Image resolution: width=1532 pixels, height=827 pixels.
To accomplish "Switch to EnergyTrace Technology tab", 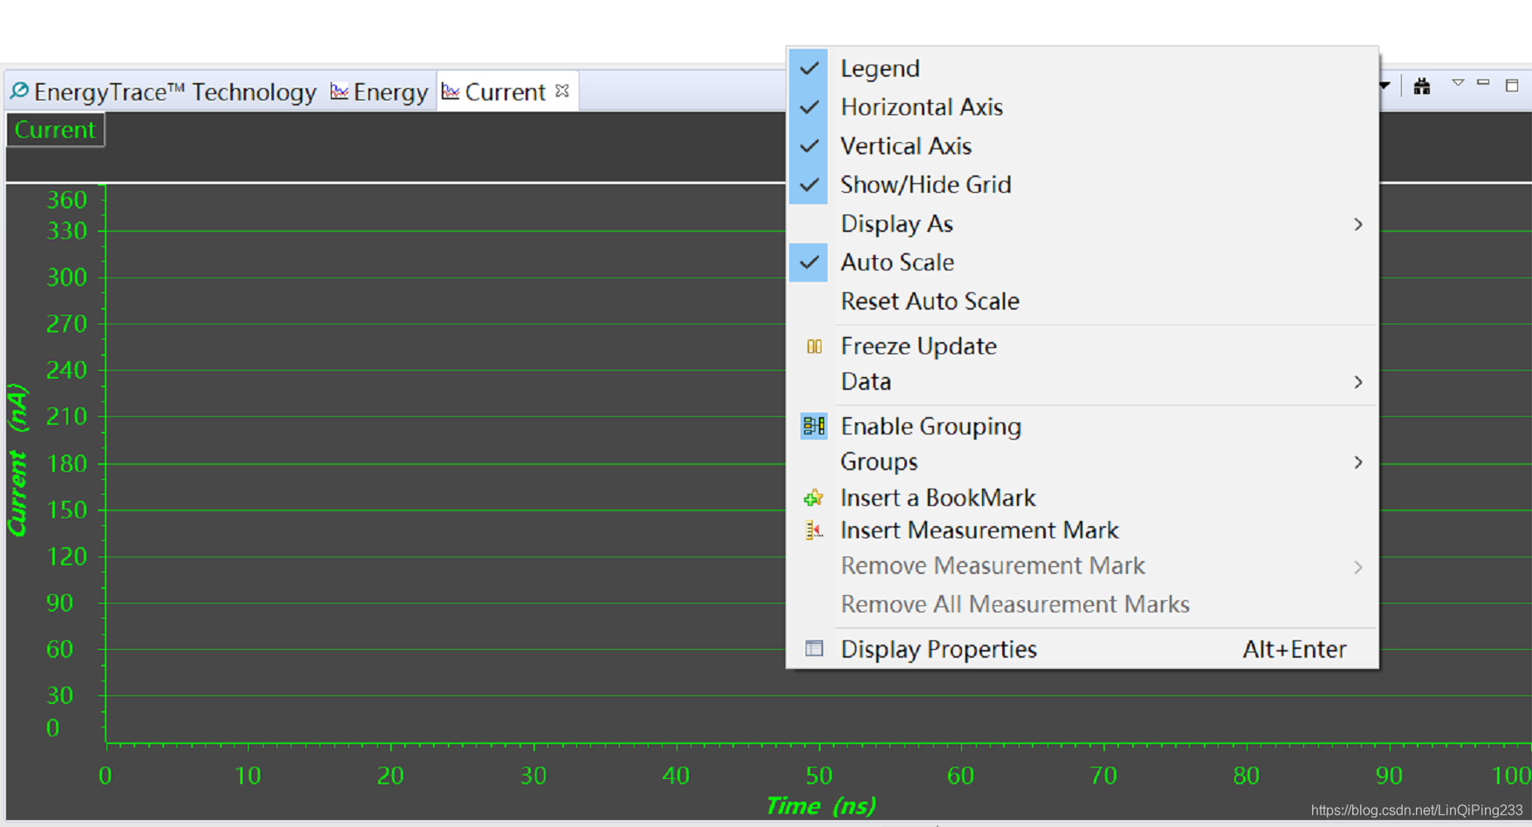I will 163,92.
